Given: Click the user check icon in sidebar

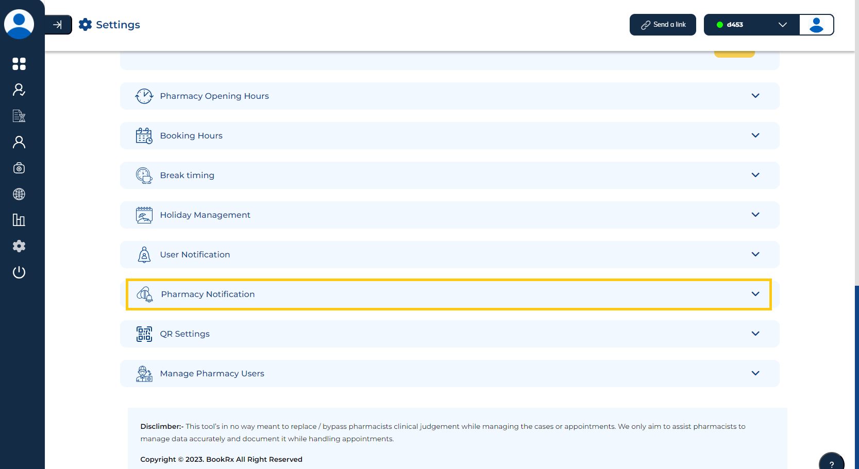Looking at the screenshot, I should click(x=19, y=90).
